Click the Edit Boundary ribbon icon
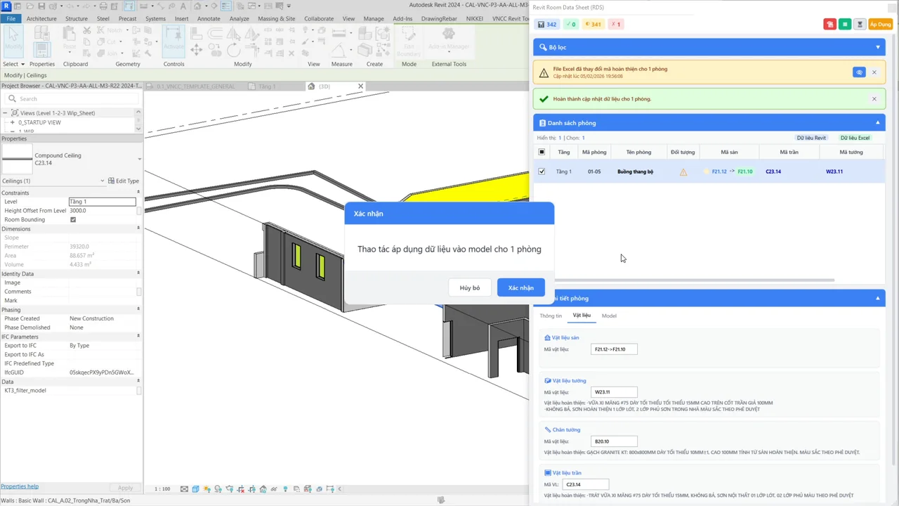This screenshot has height=506, width=899. click(408, 41)
